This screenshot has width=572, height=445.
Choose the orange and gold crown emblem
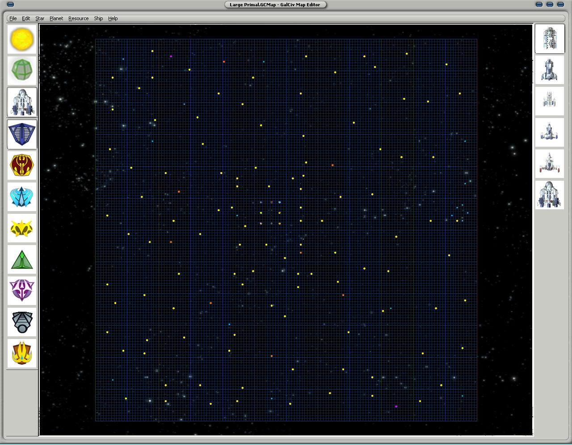pyautogui.click(x=22, y=353)
